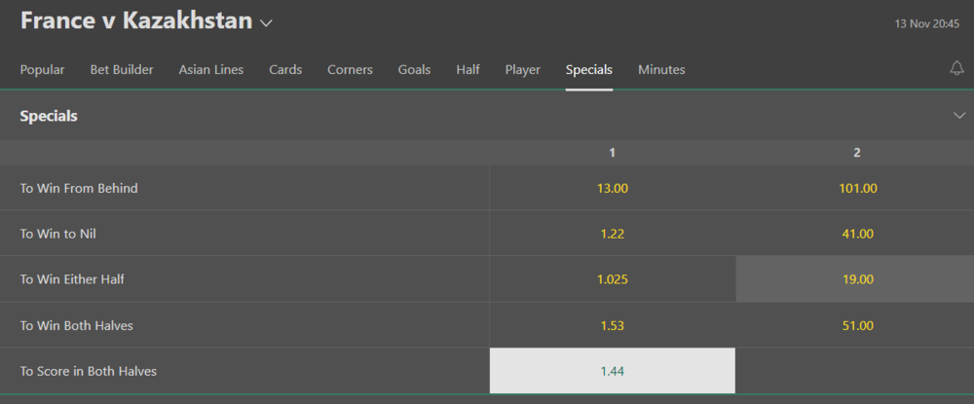This screenshot has width=974, height=404.
Task: Open the France v Kazakhstan match dropdown
Action: 266,22
